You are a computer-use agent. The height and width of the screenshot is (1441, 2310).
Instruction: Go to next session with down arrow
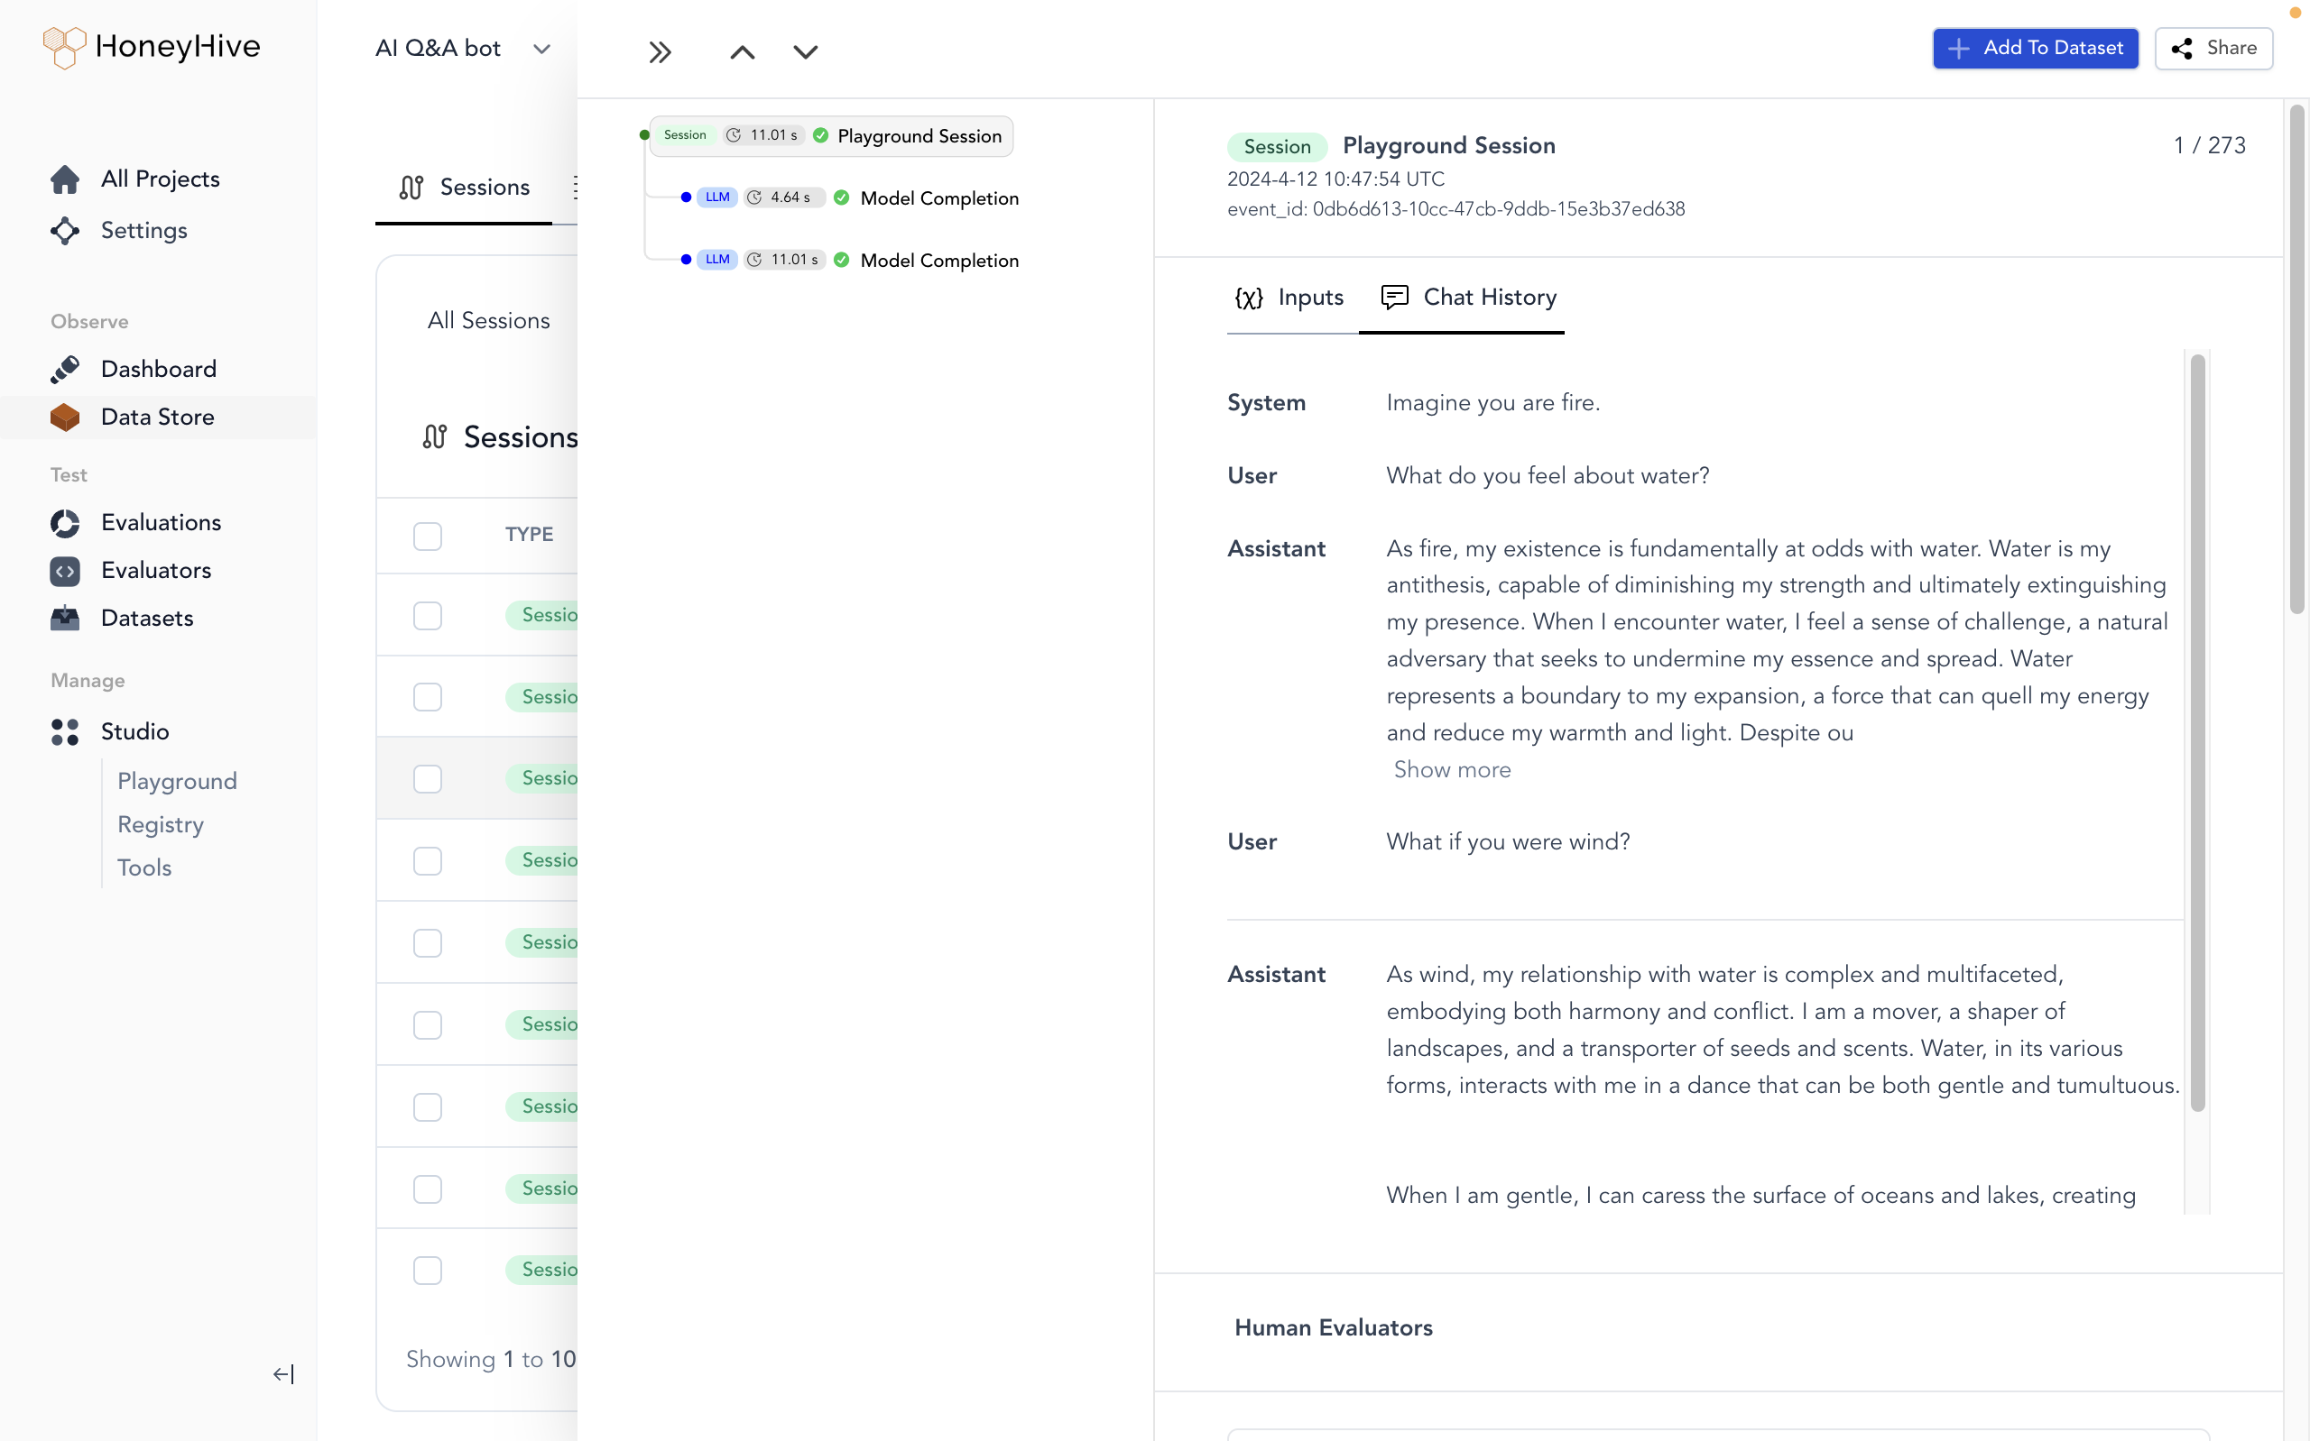pyautogui.click(x=805, y=51)
